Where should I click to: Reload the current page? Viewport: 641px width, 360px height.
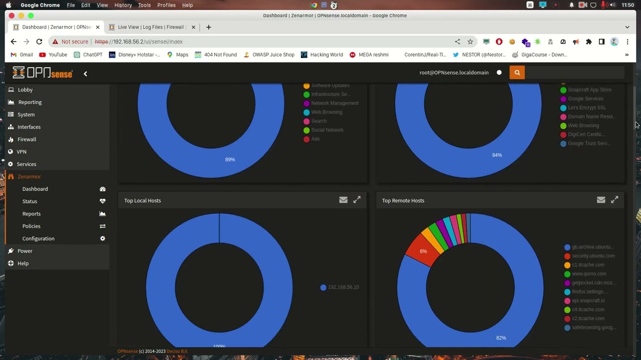tap(39, 41)
